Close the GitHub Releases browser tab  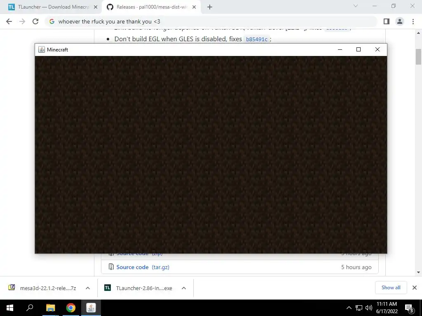pyautogui.click(x=194, y=7)
